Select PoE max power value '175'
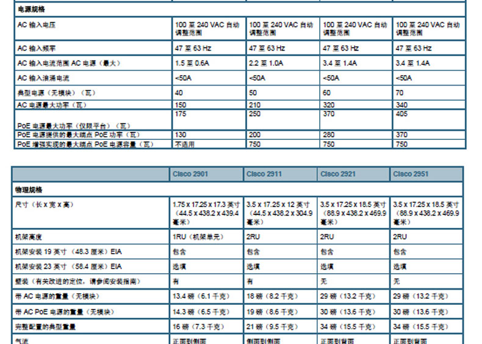 click(181, 114)
